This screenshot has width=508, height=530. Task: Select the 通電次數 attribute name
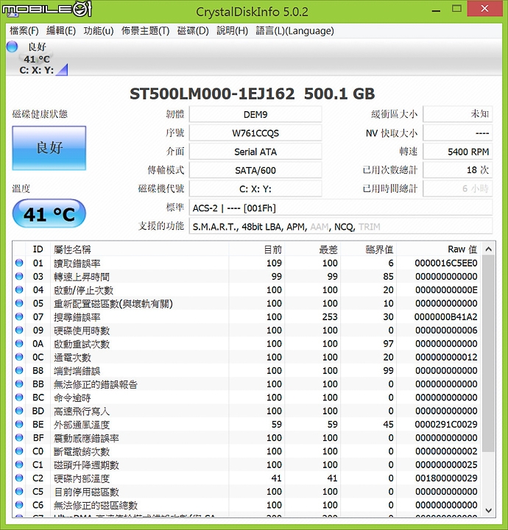(72, 357)
